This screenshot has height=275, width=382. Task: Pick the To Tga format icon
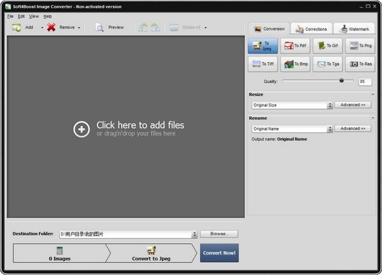click(327, 64)
